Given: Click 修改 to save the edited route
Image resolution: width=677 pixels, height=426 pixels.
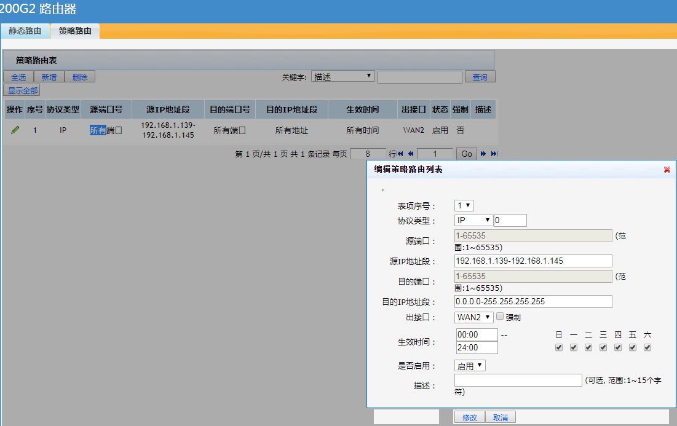Looking at the screenshot, I should point(469,417).
